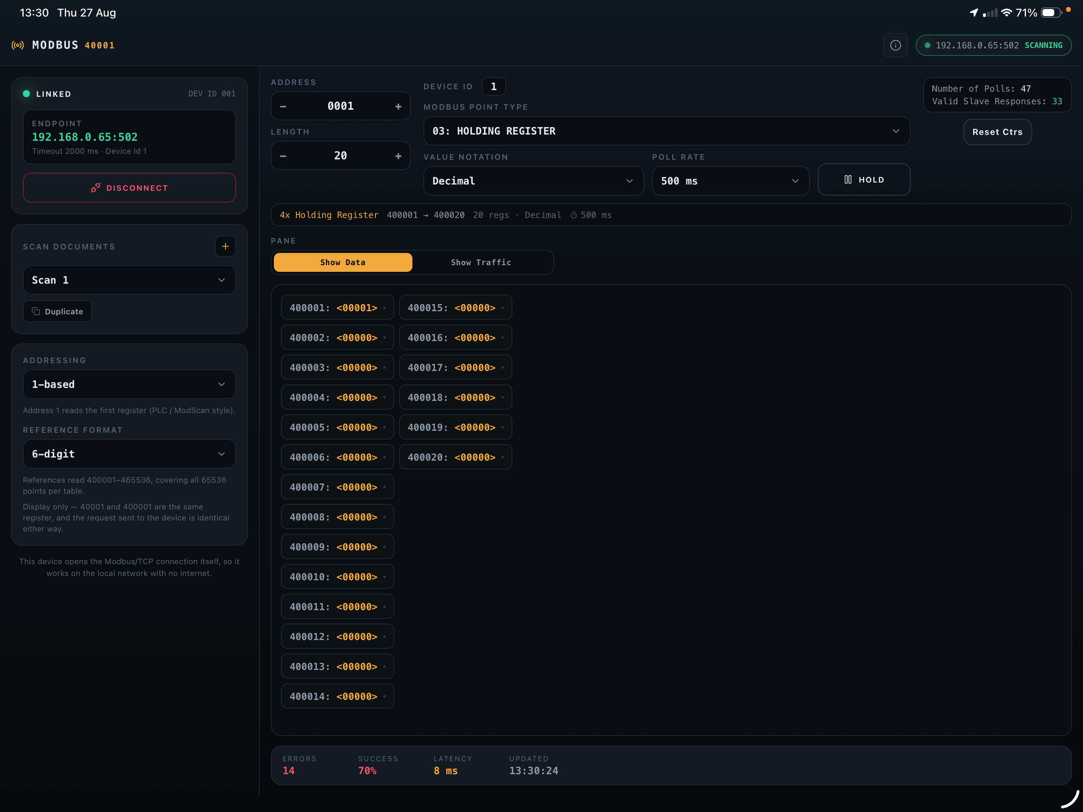Increase length with the plus stepper
This screenshot has width=1083, height=812.
[x=398, y=156]
